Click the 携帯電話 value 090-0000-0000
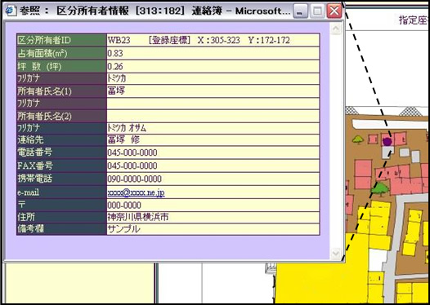This screenshot has height=305, width=430. pyautogui.click(x=134, y=179)
